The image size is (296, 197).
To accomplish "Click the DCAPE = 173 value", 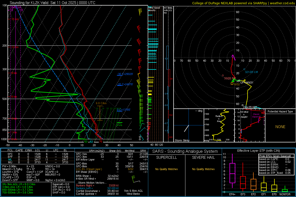I will coord(10,177).
